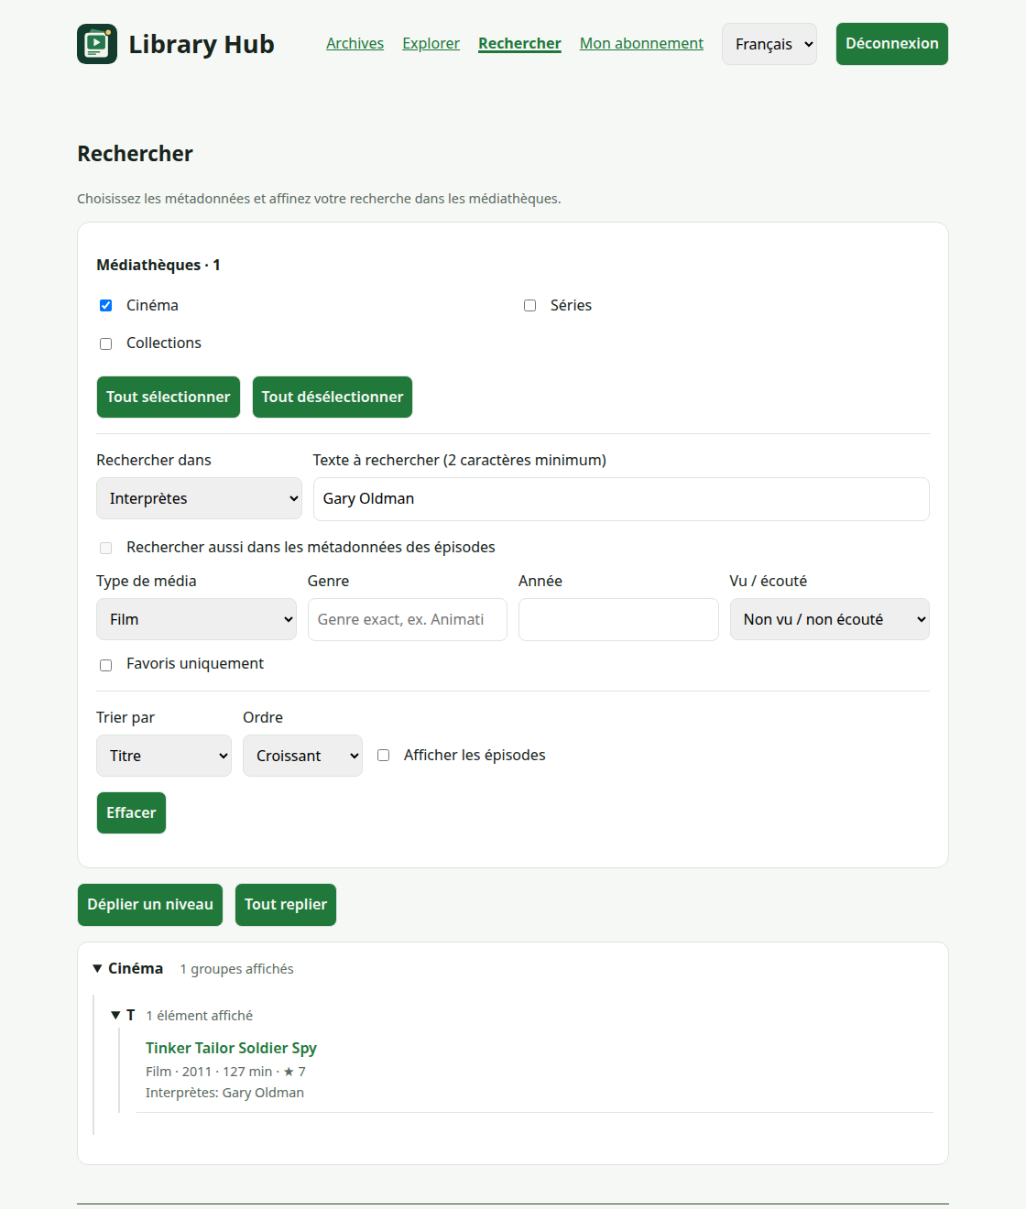
Task: Open the Trier par Titre dropdown
Action: click(x=164, y=756)
